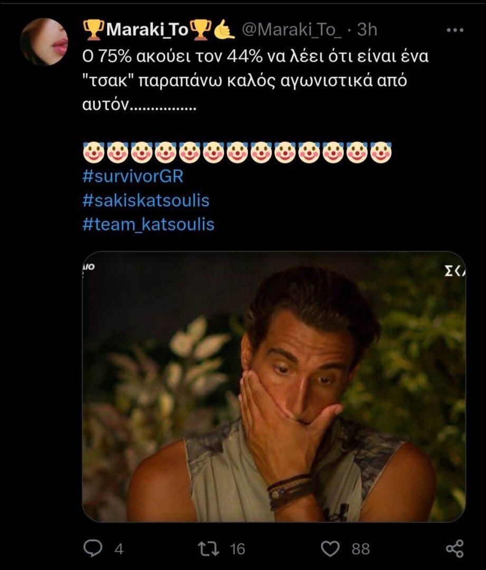Open Maraki_To profile avatar picture

tap(44, 42)
